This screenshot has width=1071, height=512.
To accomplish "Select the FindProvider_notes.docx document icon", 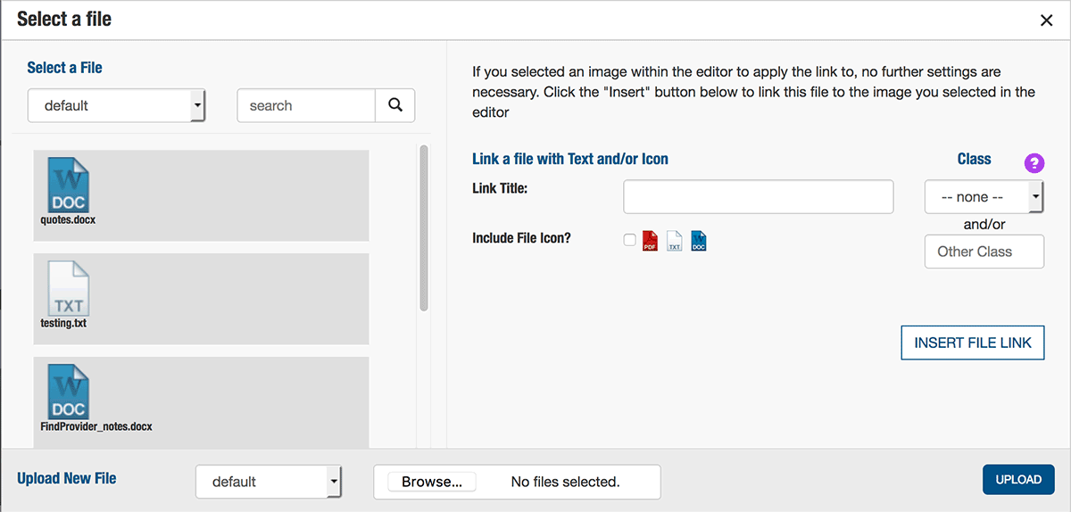I will [x=68, y=392].
